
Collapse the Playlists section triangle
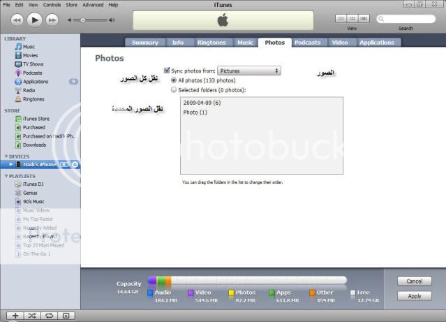[6, 176]
